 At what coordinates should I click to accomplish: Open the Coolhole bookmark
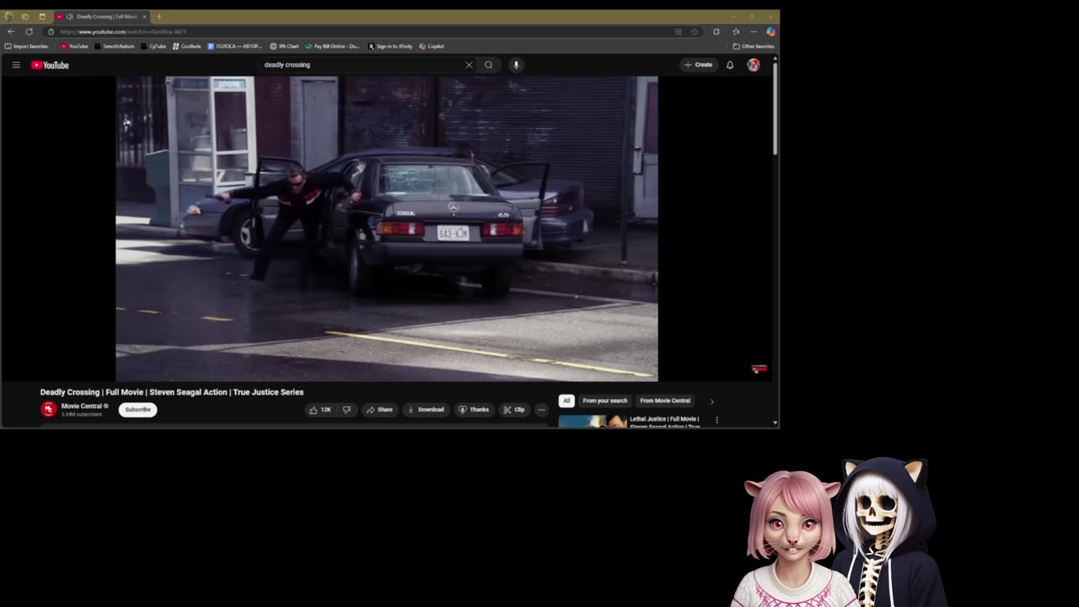click(x=187, y=46)
